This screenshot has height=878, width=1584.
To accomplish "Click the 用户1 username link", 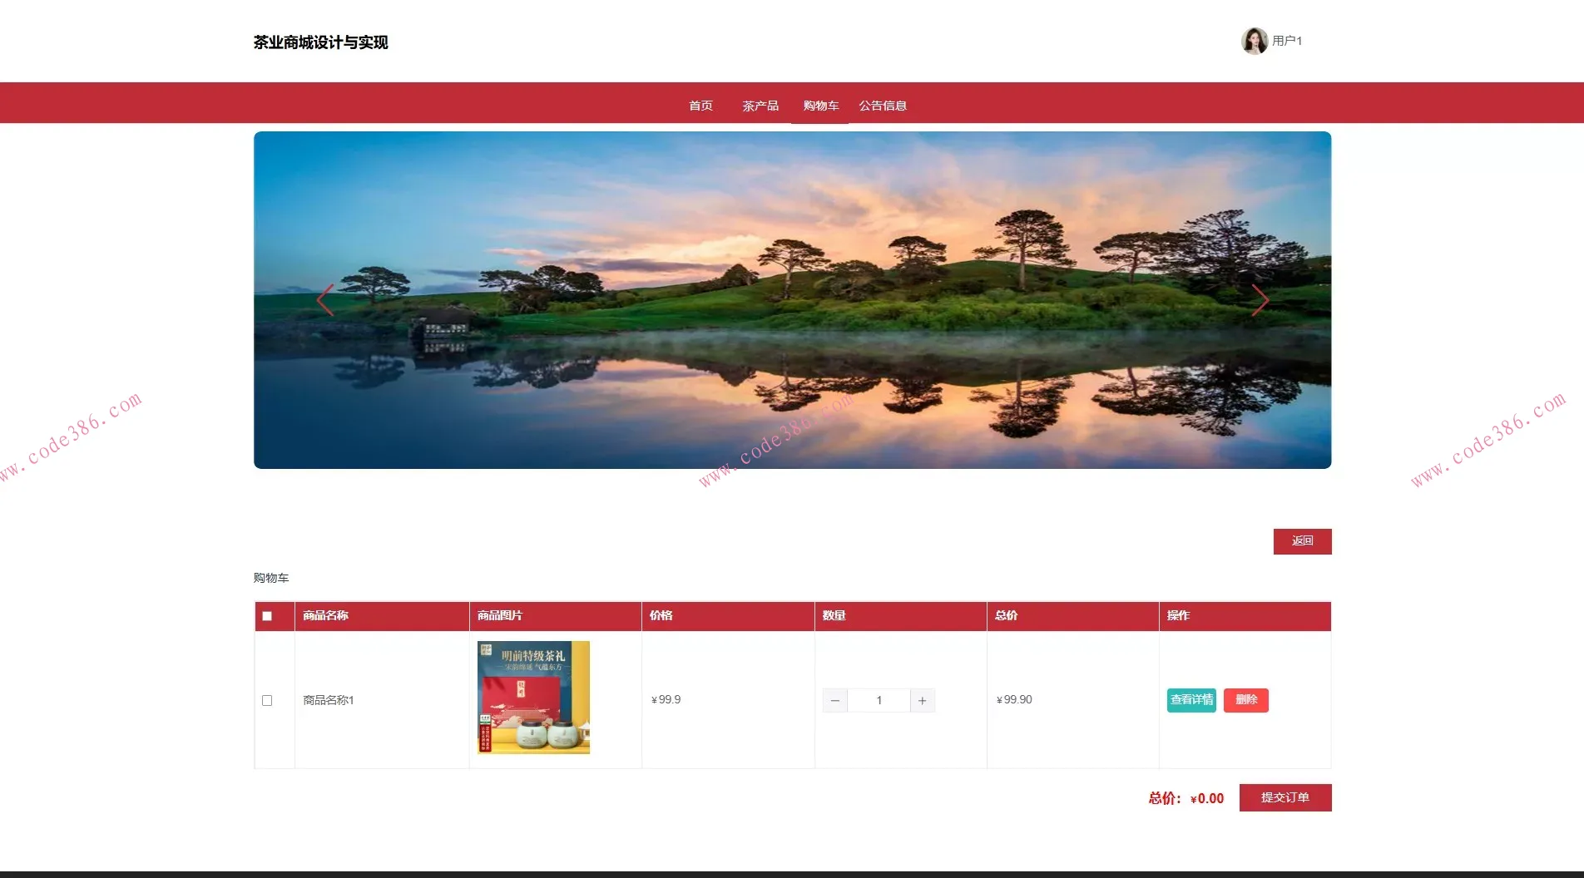I will [x=1287, y=41].
